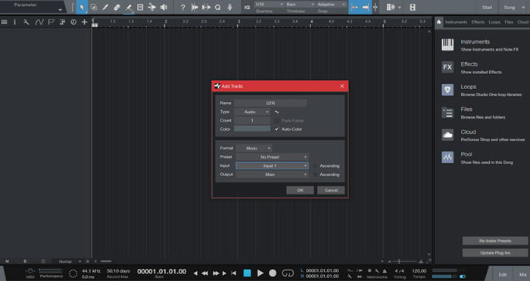Viewport: 530px width, 281px height.
Task: Click the video player film icon
Action: 413,7
